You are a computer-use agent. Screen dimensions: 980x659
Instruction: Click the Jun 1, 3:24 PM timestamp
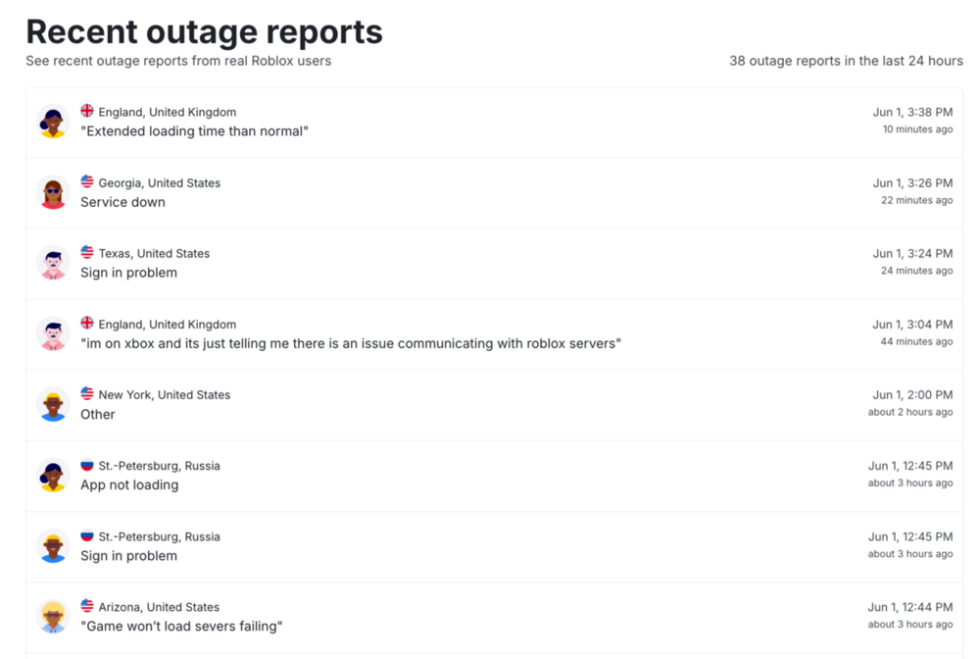coord(912,253)
